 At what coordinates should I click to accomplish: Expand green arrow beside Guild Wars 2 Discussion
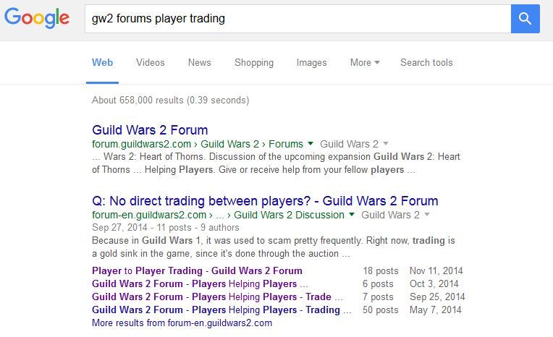(x=352, y=215)
